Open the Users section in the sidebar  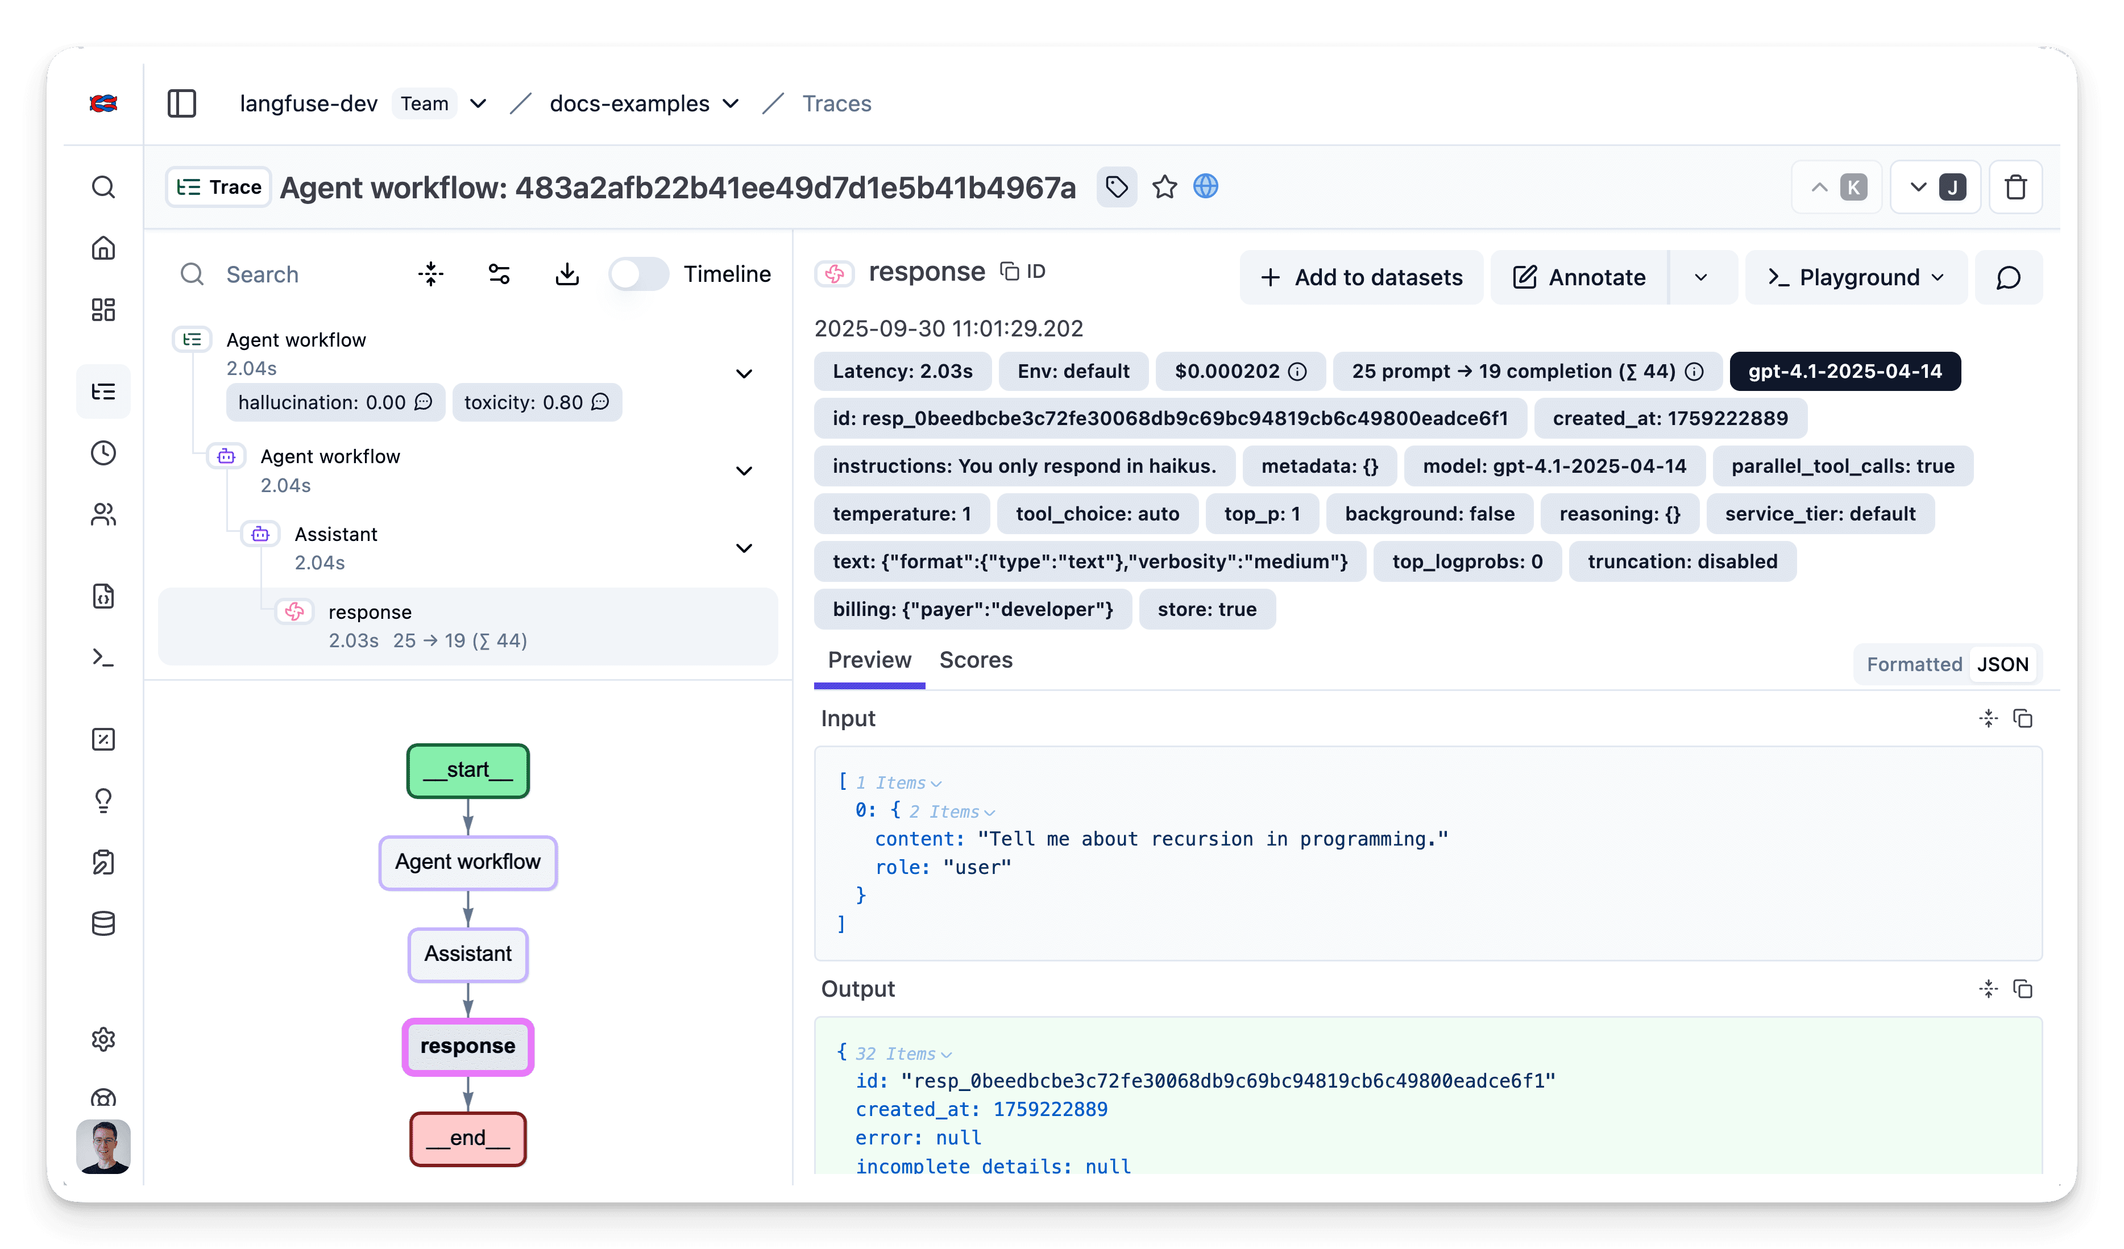pos(103,514)
